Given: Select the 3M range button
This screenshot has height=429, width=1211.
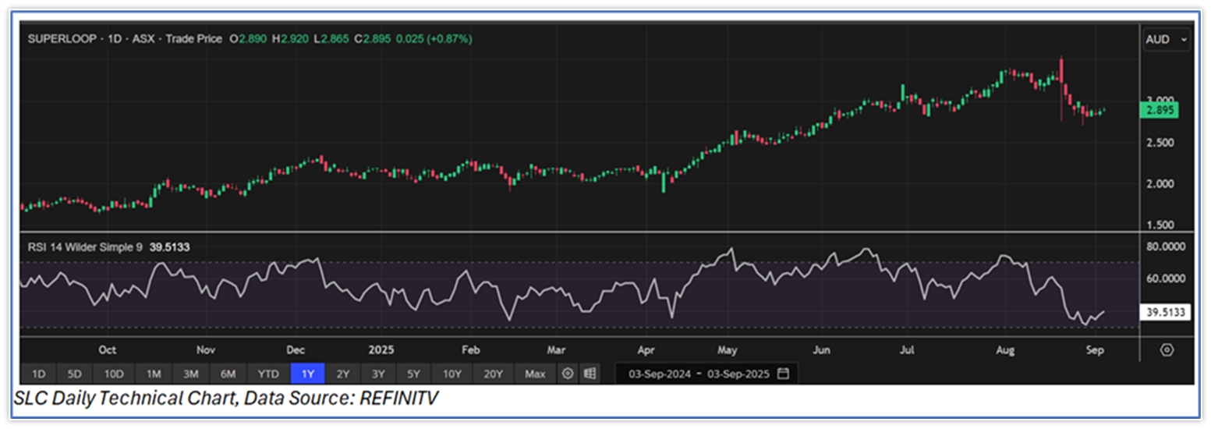Looking at the screenshot, I should click(x=190, y=374).
